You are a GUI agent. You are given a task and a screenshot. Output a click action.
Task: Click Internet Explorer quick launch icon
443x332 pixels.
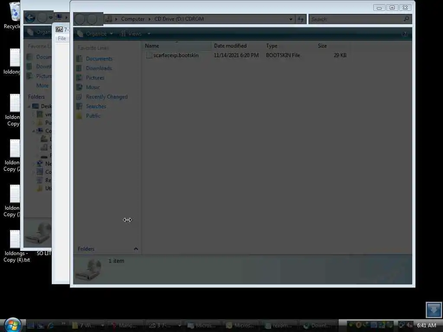pos(51,326)
